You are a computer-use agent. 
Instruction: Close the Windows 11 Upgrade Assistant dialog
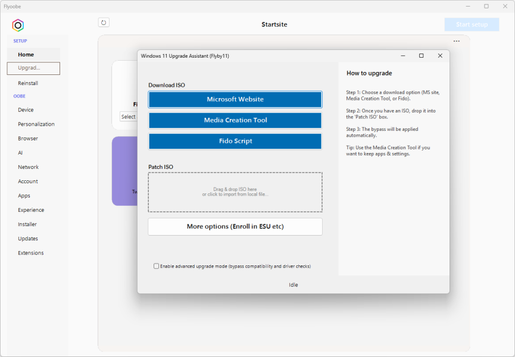click(440, 55)
